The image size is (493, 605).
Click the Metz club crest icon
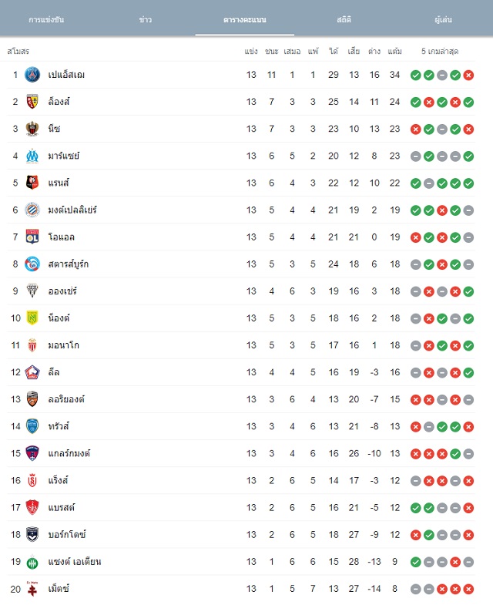[x=32, y=589]
